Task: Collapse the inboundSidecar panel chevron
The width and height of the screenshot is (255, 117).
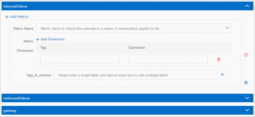Action: [x=247, y=6]
